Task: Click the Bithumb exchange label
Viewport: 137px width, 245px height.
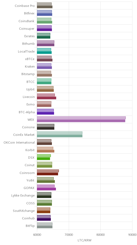Action: coord(28,44)
